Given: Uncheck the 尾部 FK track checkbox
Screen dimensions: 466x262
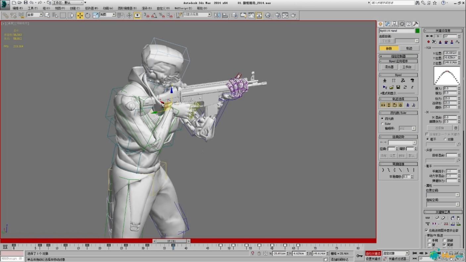Looking at the screenshot, I should coord(444,245).
